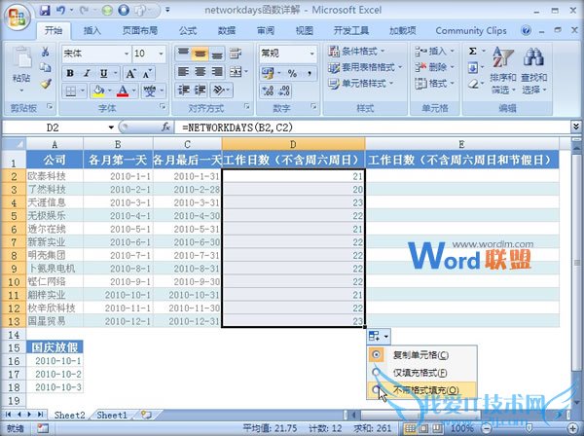This screenshot has width=584, height=436.
Task: Apply italic formatting
Action: pos(87,73)
